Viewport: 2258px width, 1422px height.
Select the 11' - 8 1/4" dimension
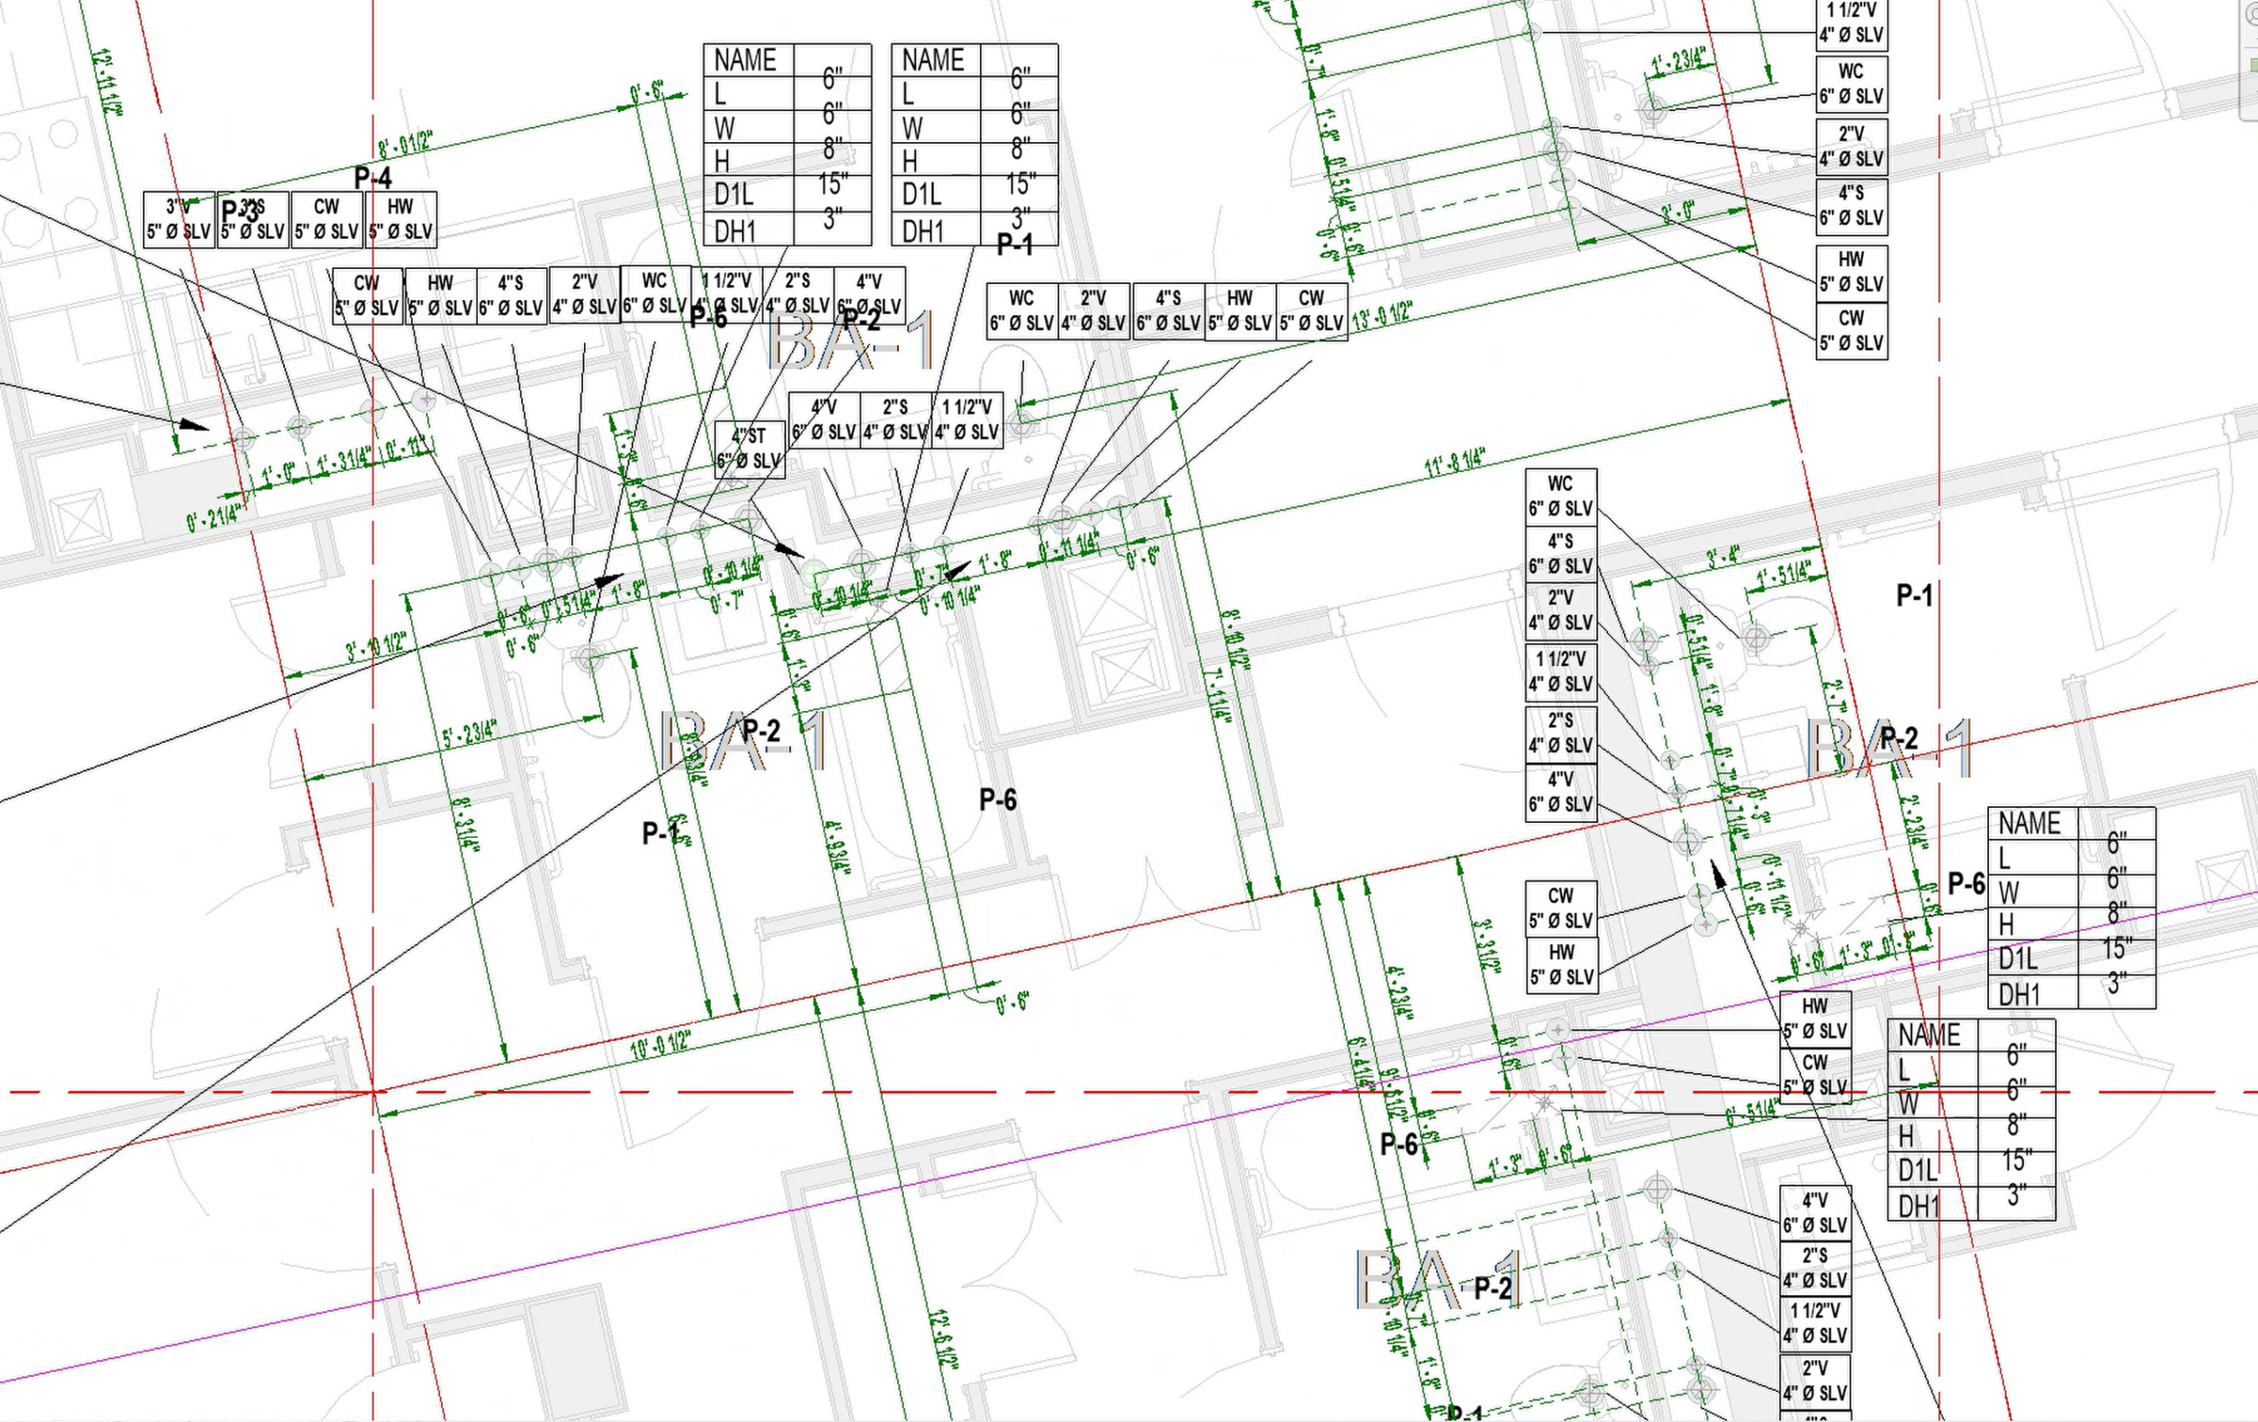(x=1454, y=462)
